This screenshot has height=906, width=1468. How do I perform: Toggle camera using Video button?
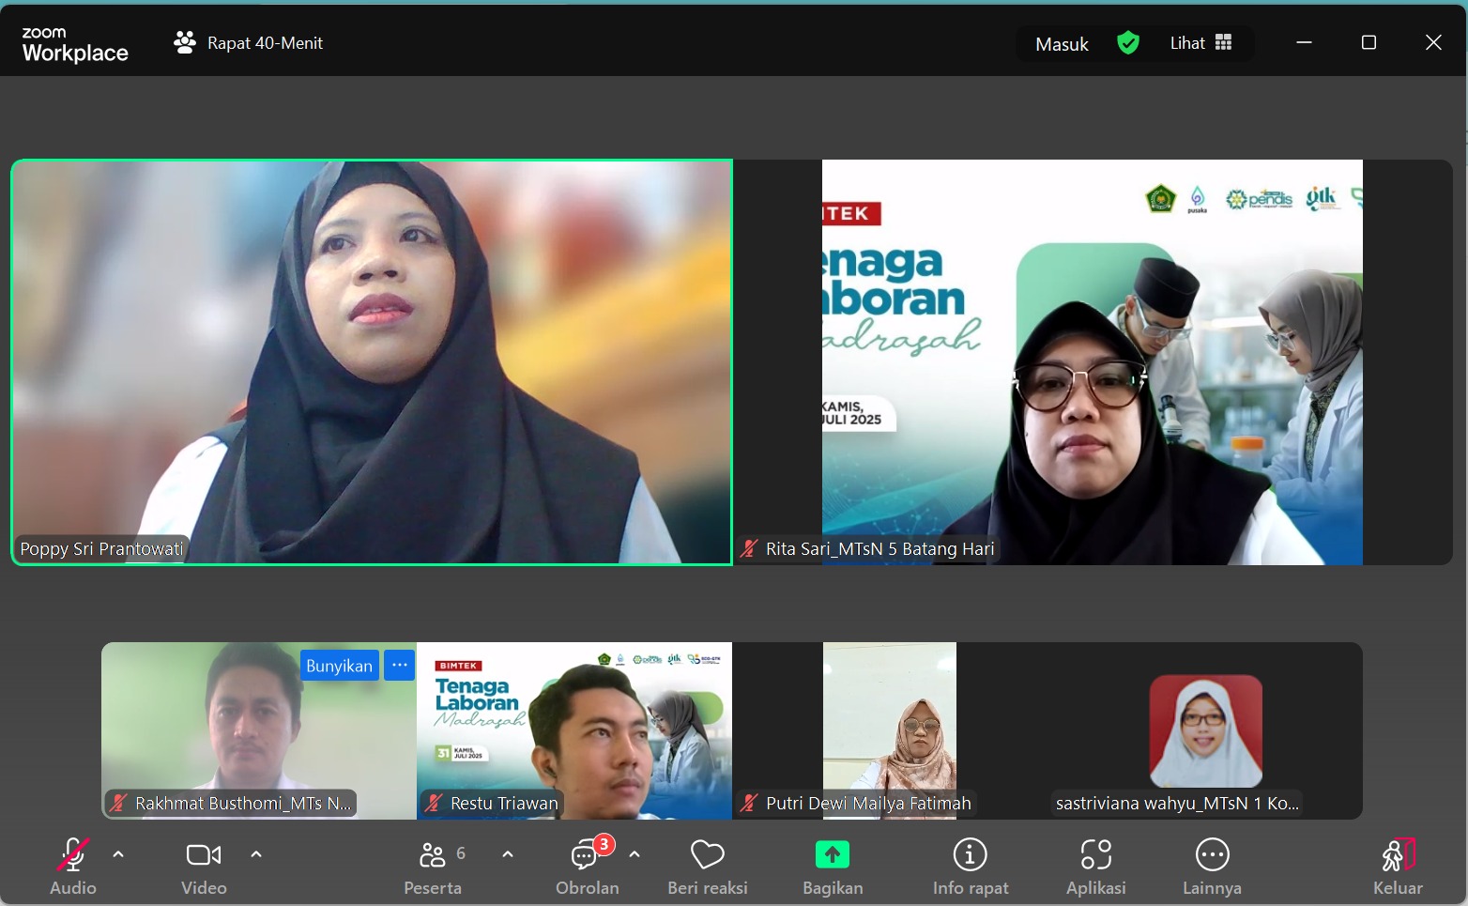coord(204,866)
